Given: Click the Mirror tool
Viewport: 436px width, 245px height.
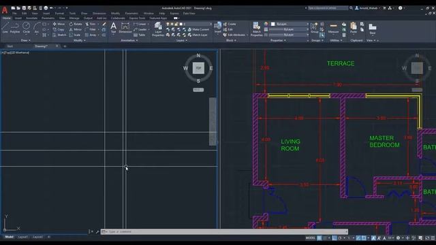Looking at the screenshot, I should (x=76, y=29).
